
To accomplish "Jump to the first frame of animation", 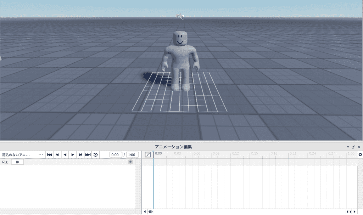I will 50,155.
